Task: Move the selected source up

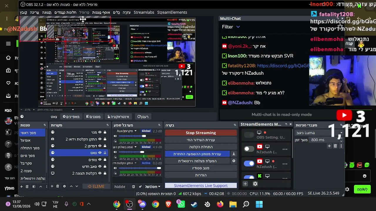Action: pyautogui.click(x=71, y=186)
